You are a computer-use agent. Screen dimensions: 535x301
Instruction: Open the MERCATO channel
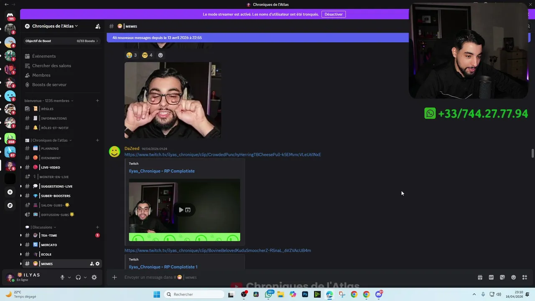coord(62,245)
